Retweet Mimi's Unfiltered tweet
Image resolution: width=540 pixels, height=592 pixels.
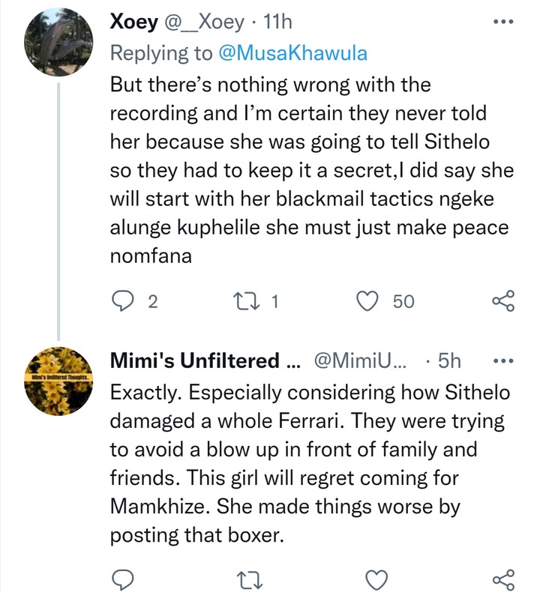tap(249, 580)
